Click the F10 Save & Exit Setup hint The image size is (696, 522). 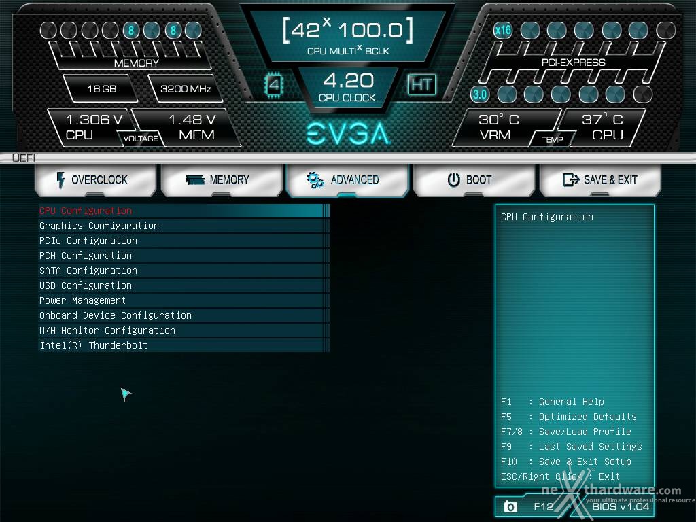[x=566, y=462]
